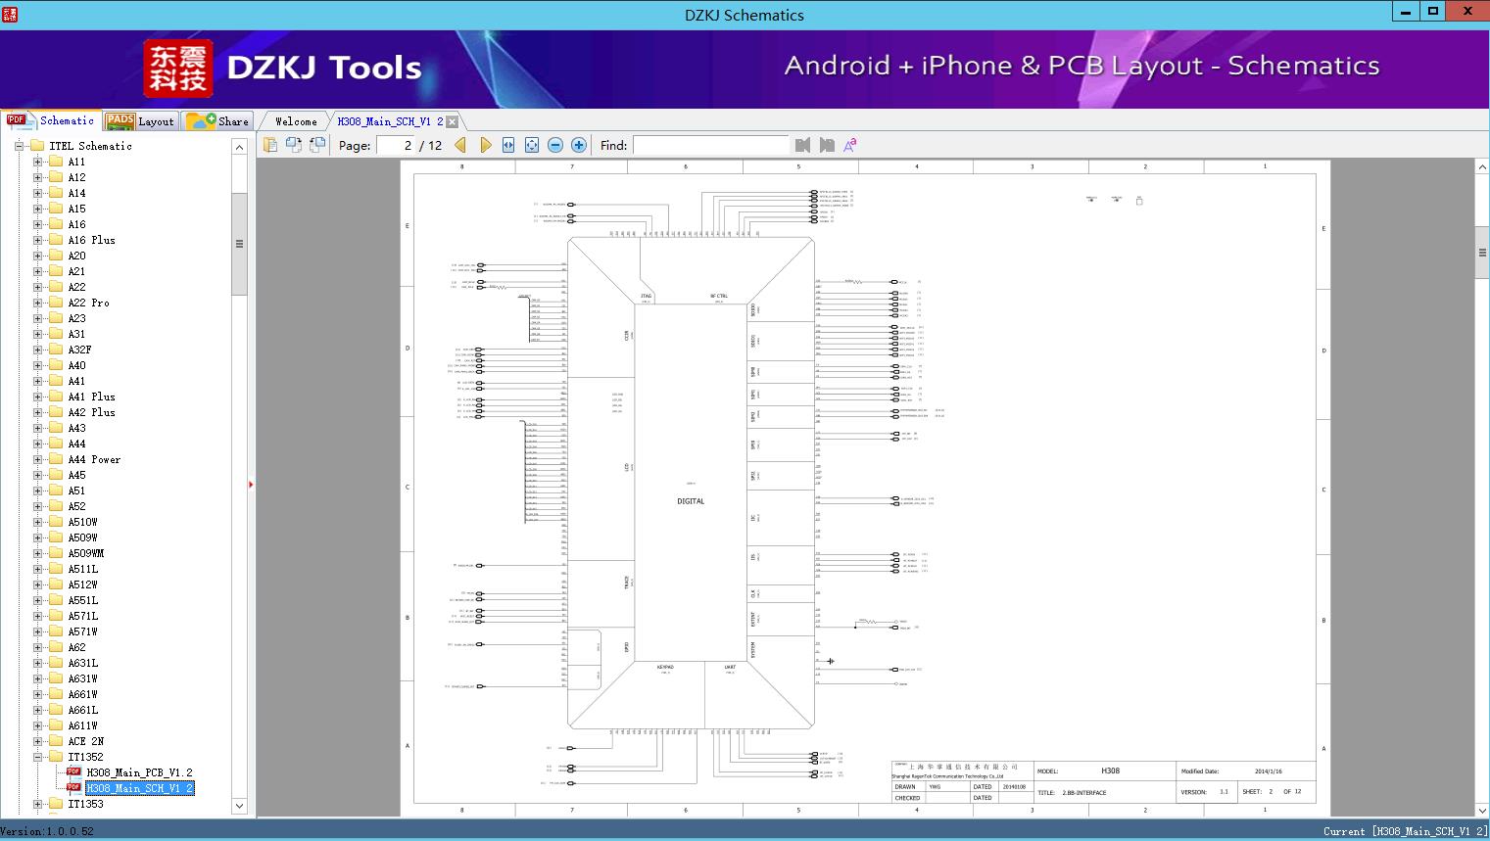Click the viewer scrollbar up arrow
The width and height of the screenshot is (1490, 841).
(x=1482, y=167)
